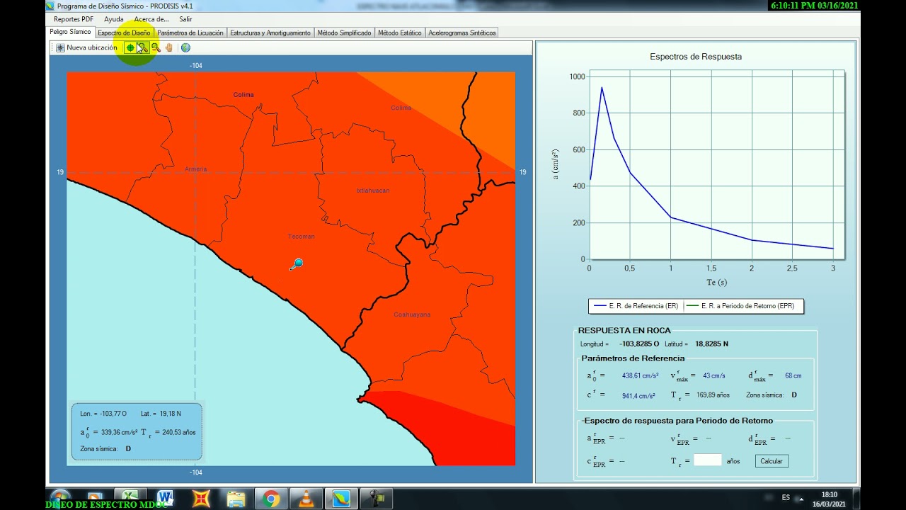Click the 438,61 cm/s² reference value
The width and height of the screenshot is (906, 510).
[640, 376]
